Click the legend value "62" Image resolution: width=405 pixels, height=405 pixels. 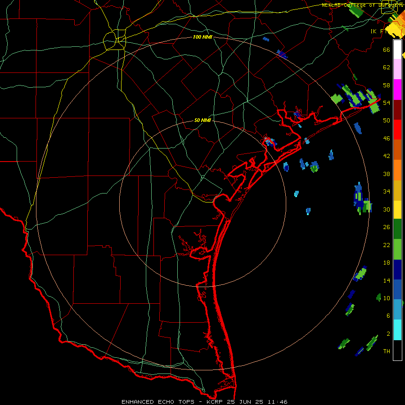[x=387, y=67]
